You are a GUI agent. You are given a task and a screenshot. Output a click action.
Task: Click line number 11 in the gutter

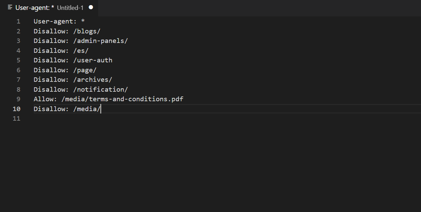coord(17,119)
